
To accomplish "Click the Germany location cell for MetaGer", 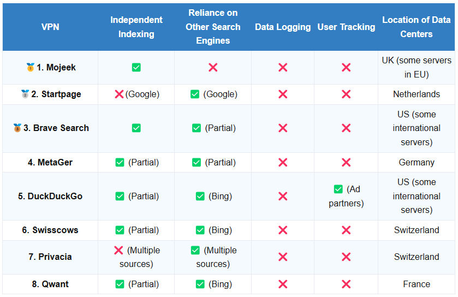I will pos(416,162).
